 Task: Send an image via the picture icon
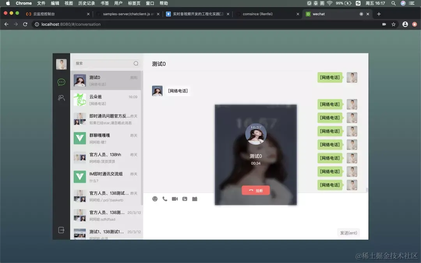[x=184, y=199]
